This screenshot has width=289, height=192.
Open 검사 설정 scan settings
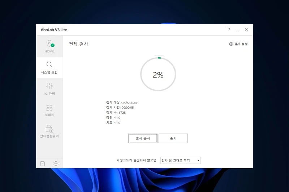[x=238, y=44]
